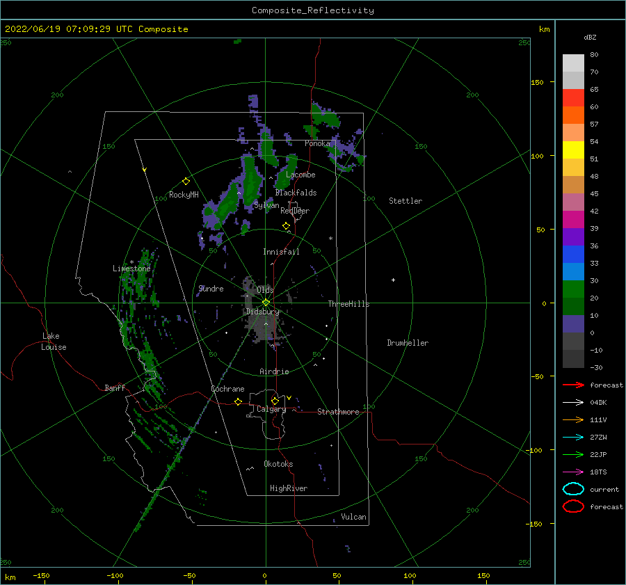
Task: Click the bright green dBZ legend swatch
Action: pyautogui.click(x=573, y=289)
